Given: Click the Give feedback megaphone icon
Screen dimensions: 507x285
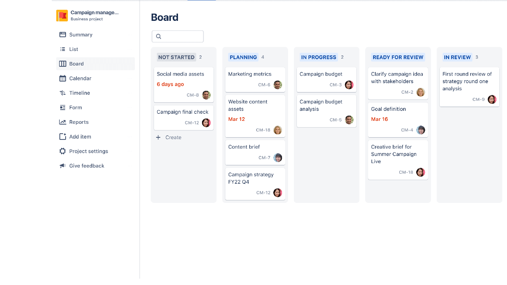Looking at the screenshot, I should (63, 166).
